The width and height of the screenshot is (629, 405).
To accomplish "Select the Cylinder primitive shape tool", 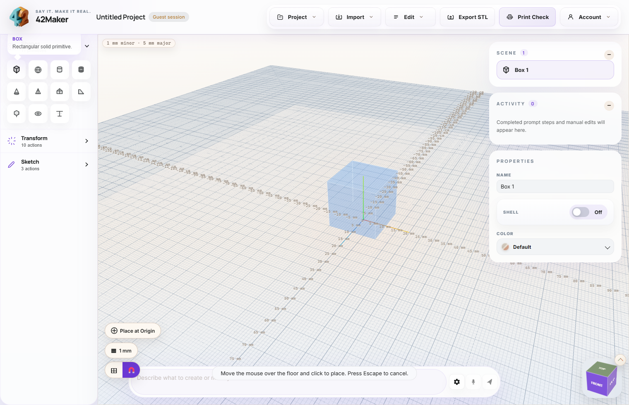I will tap(60, 69).
